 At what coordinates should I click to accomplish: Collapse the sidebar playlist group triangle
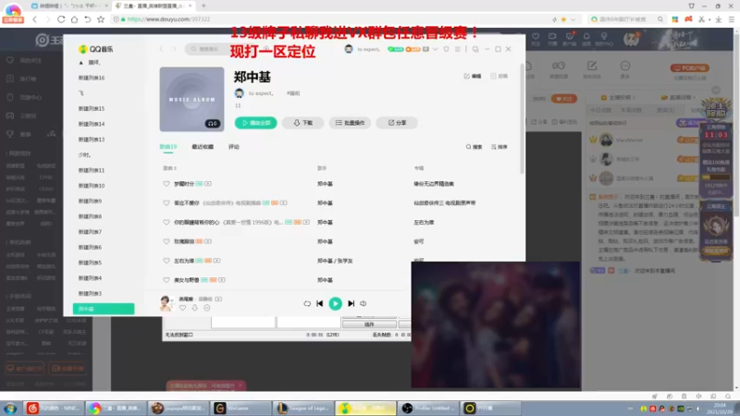(x=81, y=63)
